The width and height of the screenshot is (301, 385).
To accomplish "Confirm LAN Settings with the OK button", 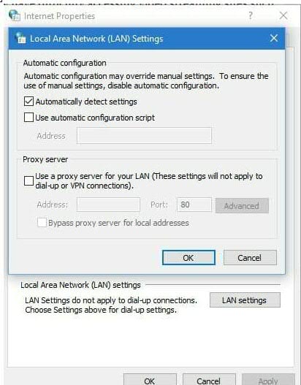I will point(188,258).
